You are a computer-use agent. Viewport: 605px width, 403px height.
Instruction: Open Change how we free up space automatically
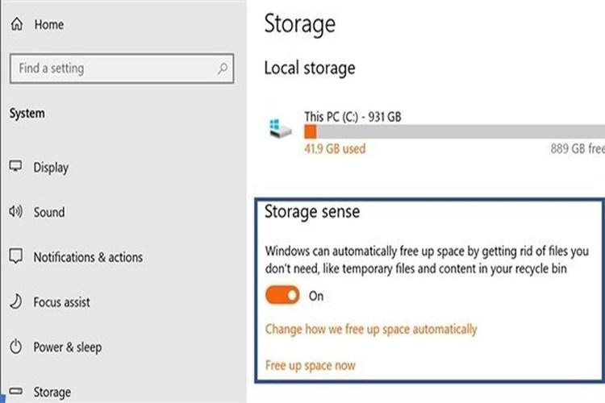[371, 330]
